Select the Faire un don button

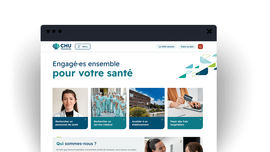[x=187, y=46]
